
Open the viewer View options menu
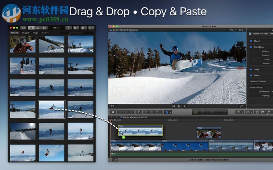pyautogui.click(x=242, y=30)
